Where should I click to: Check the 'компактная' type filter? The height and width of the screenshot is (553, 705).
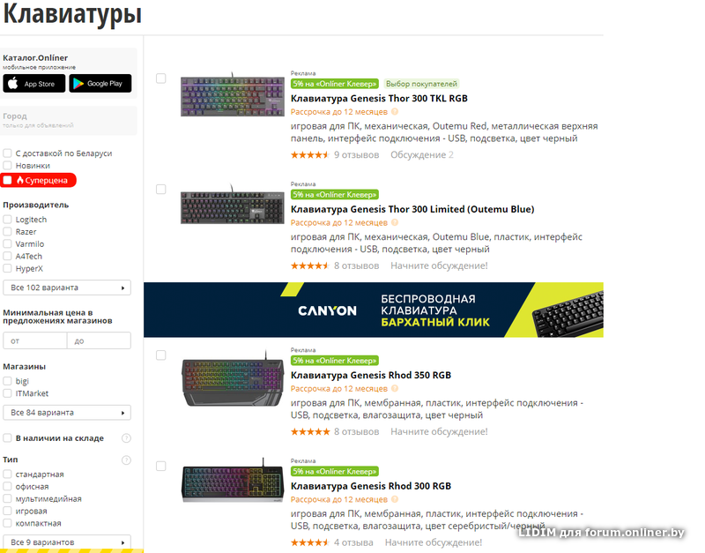pyautogui.click(x=7, y=523)
